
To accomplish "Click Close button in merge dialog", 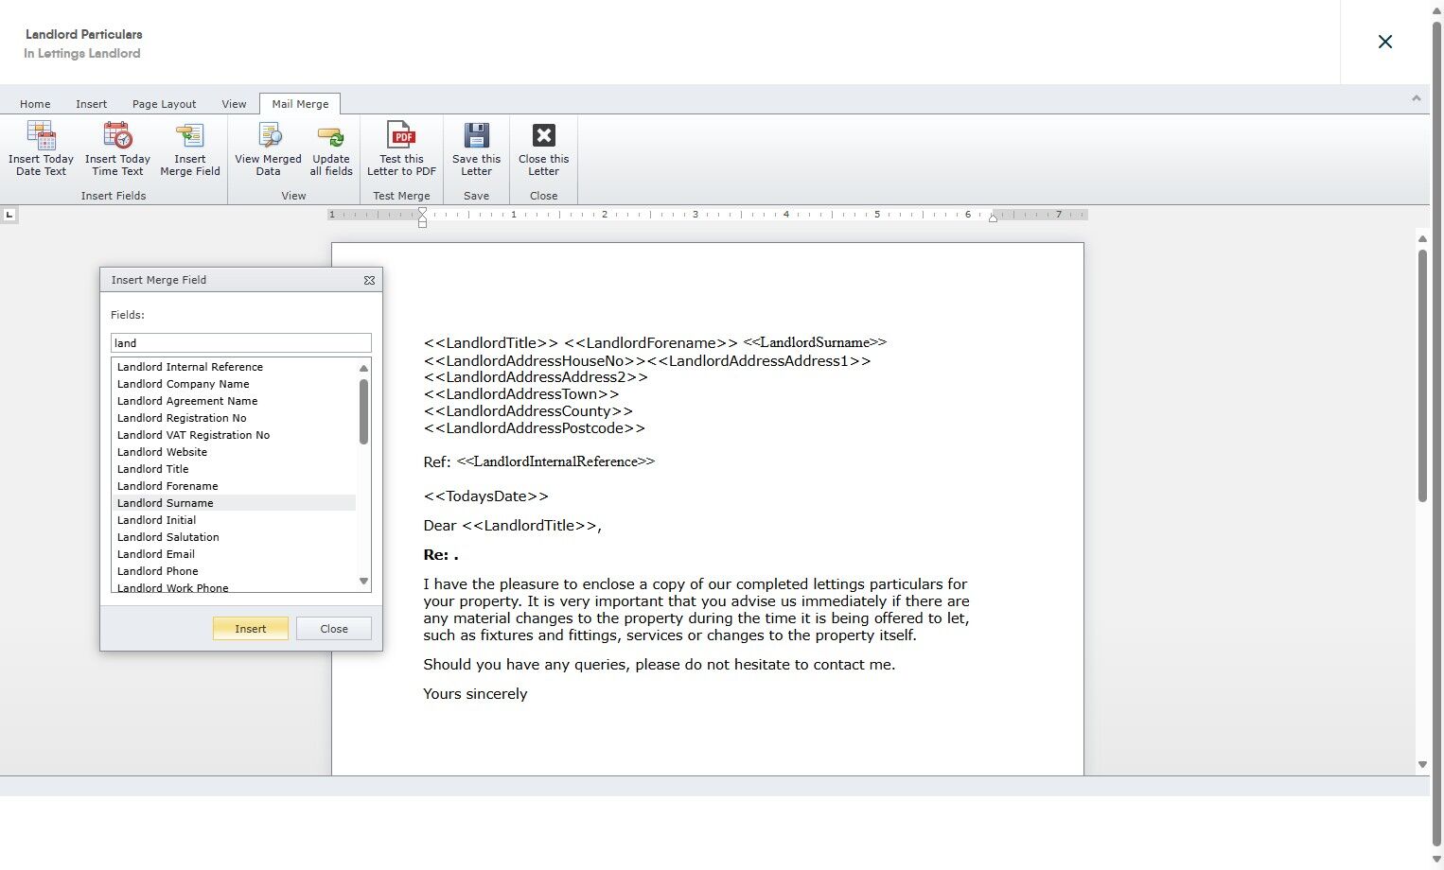I will [334, 629].
